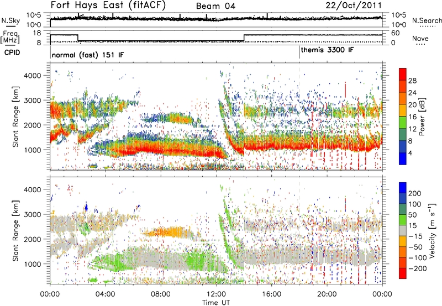Click the 'Beam 04' label
The height and width of the screenshot is (306, 442).
pos(215,6)
